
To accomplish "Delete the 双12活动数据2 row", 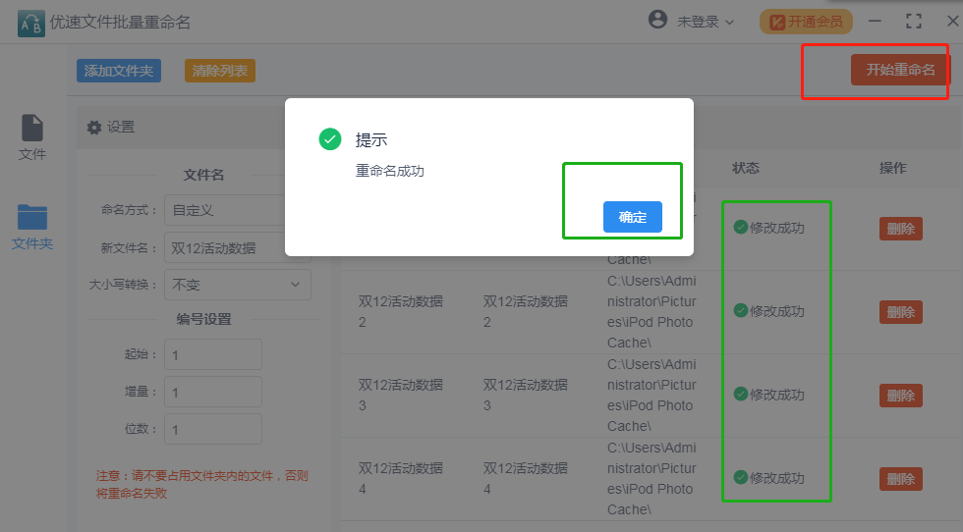I will [x=901, y=312].
